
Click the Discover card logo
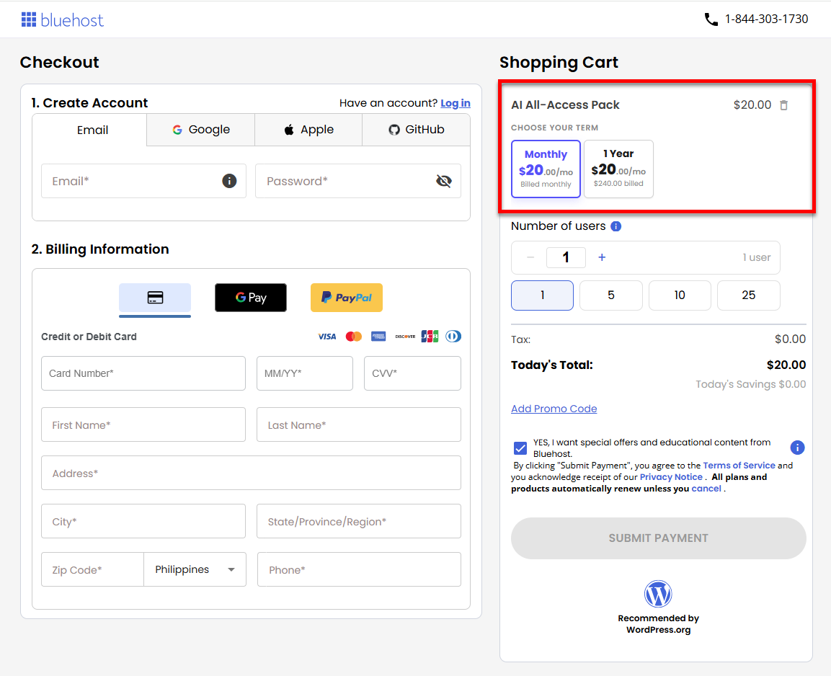tap(405, 337)
